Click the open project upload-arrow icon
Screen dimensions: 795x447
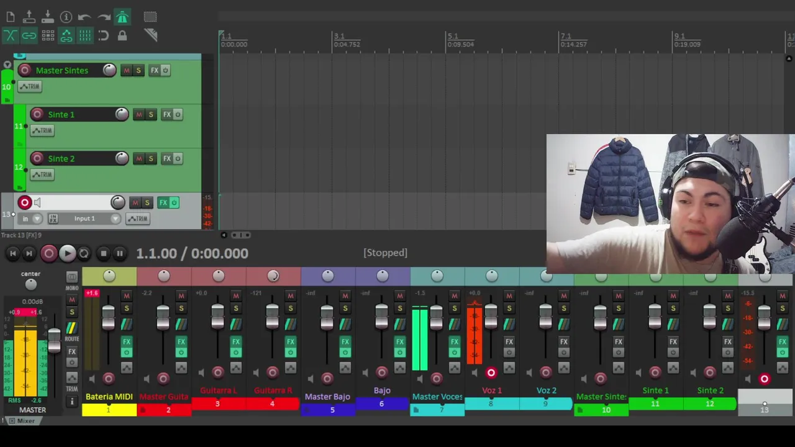[x=29, y=17]
